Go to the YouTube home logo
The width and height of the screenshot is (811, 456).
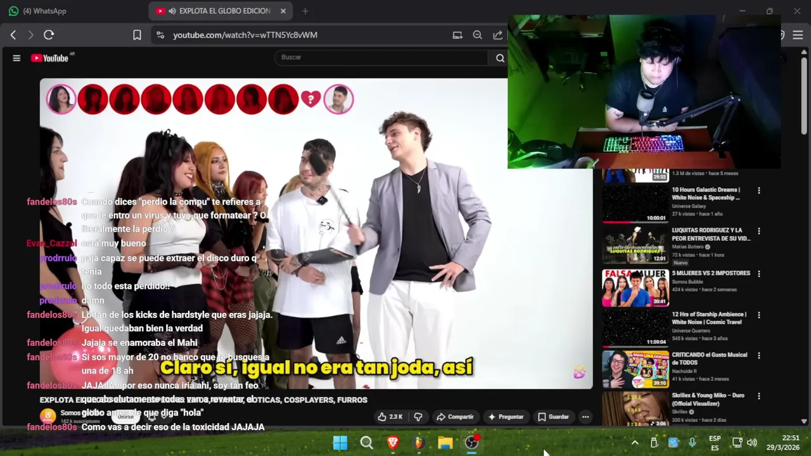tap(50, 58)
